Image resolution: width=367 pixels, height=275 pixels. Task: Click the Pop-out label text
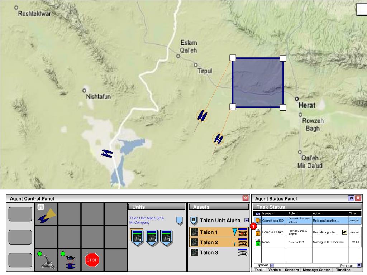(347, 266)
